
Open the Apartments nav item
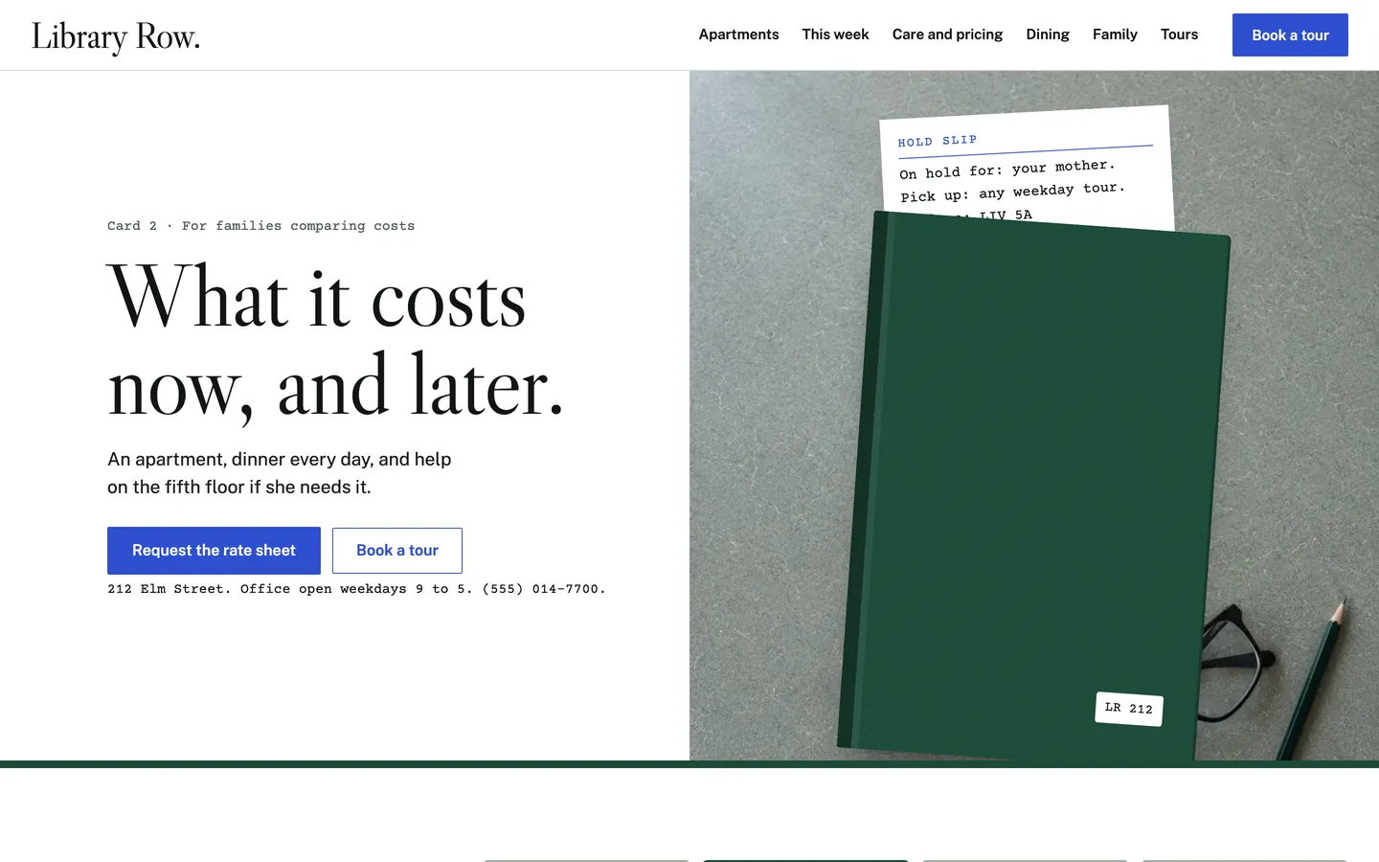pyautogui.click(x=738, y=34)
